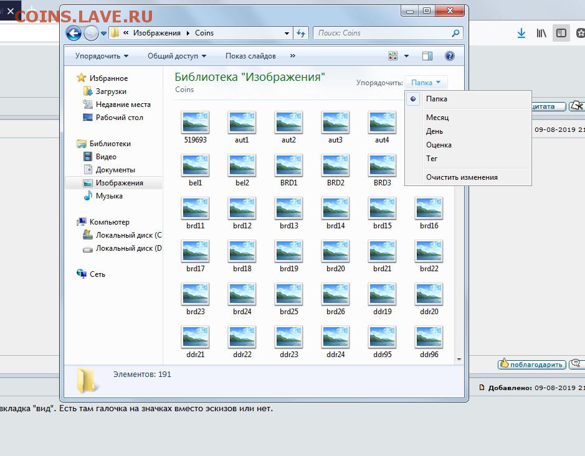Click scrollbar down arrow in file list
Viewport: 585px width, 456px height.
(x=459, y=360)
